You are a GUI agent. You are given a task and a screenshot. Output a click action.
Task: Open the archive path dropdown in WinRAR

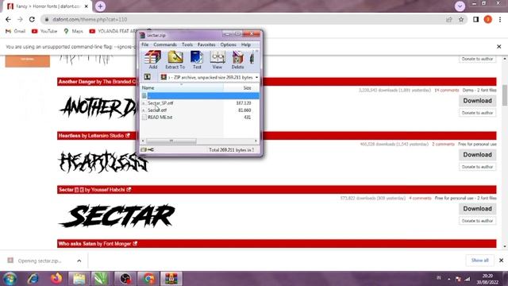pos(256,78)
